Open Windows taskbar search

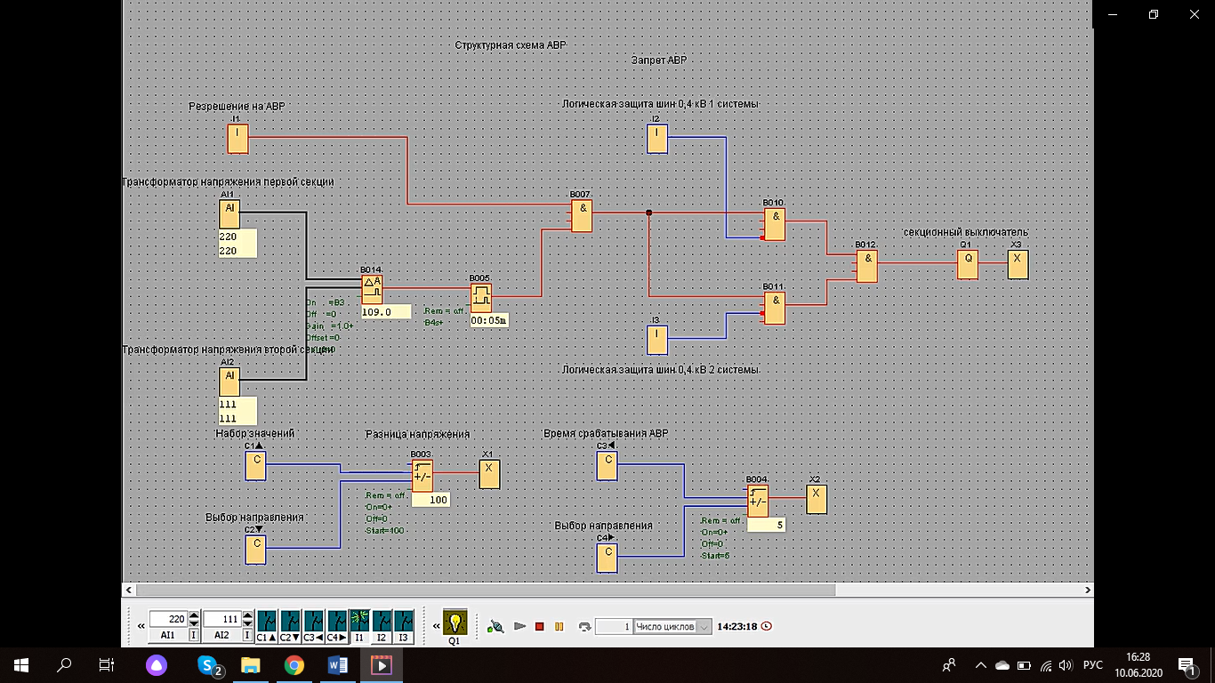point(64,664)
